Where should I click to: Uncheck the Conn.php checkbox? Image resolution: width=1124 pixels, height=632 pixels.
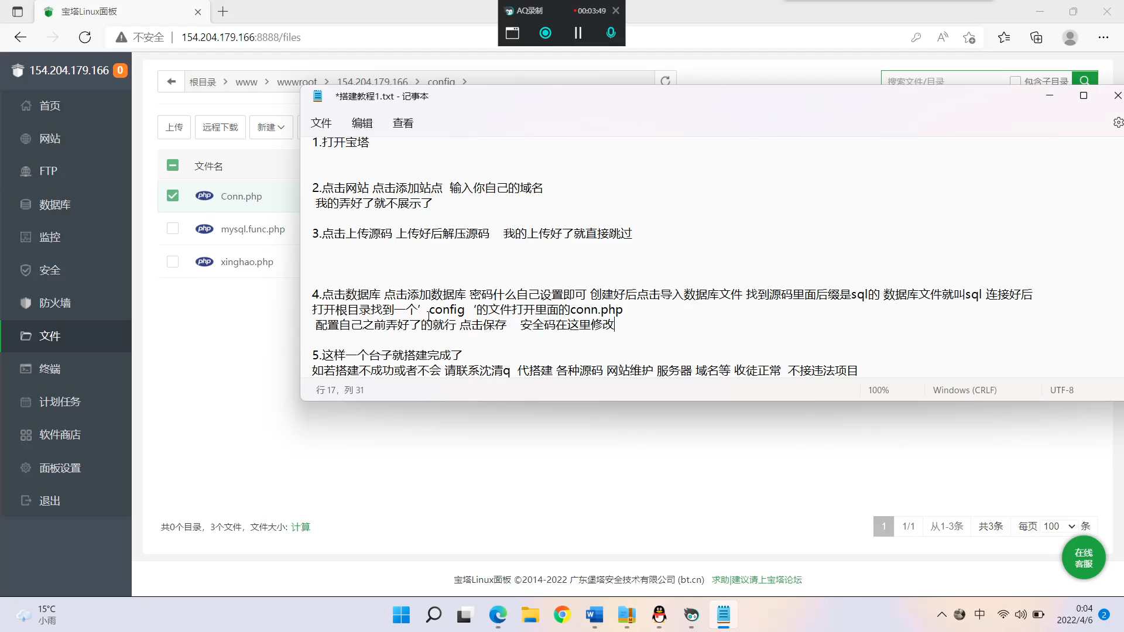click(x=173, y=195)
